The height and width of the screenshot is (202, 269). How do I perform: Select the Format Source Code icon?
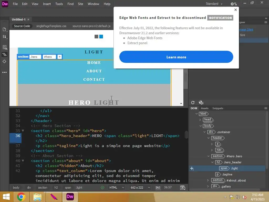tap(4, 54)
